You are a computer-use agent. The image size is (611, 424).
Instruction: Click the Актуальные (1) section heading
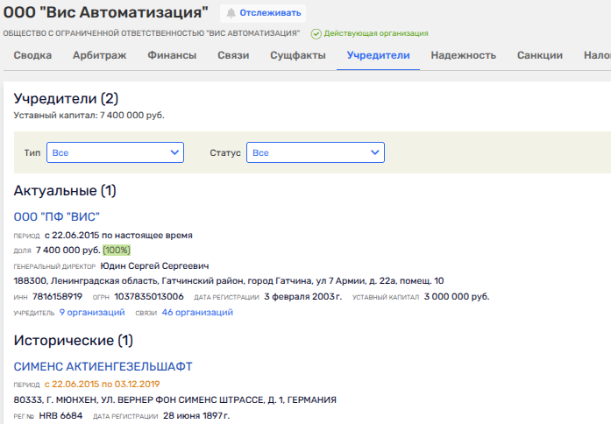pos(65,190)
